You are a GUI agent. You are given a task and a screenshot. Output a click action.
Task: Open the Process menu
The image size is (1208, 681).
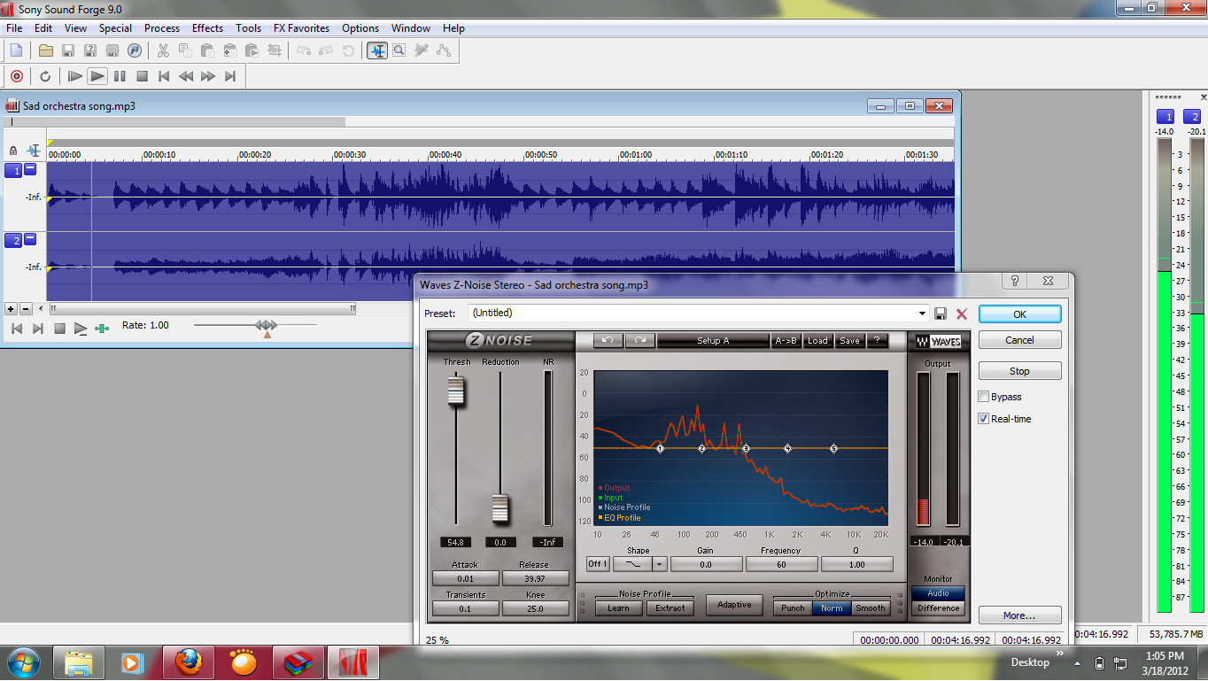pos(162,28)
